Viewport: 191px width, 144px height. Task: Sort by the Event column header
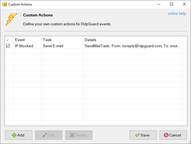click(x=27, y=40)
